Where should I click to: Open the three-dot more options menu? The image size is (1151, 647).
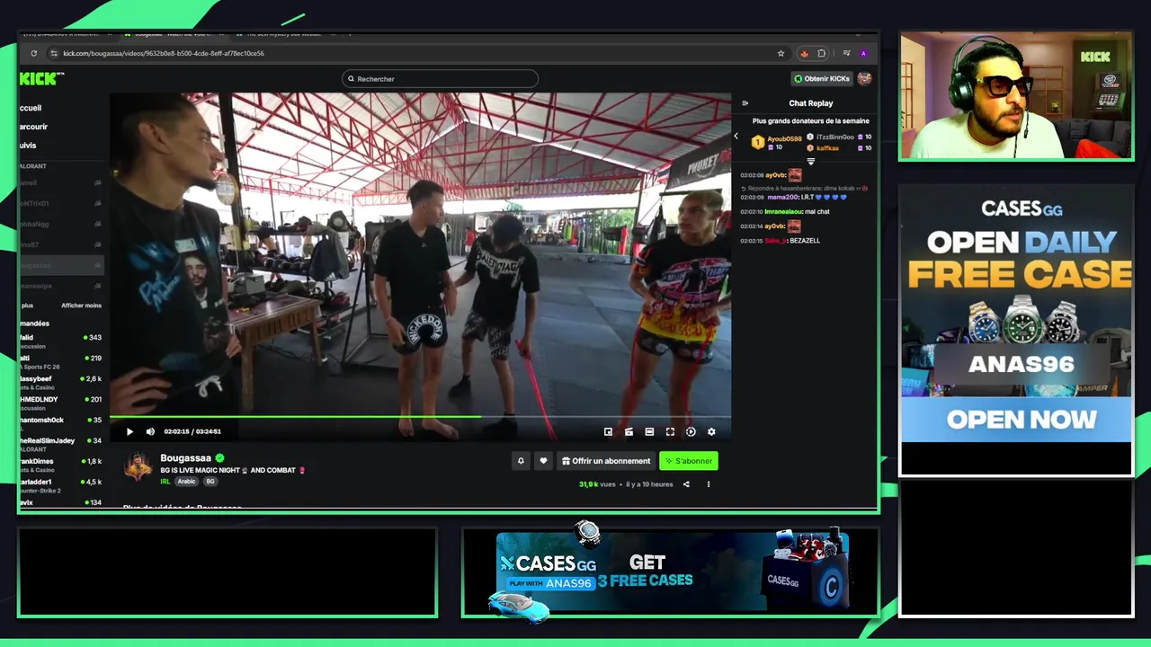[709, 484]
